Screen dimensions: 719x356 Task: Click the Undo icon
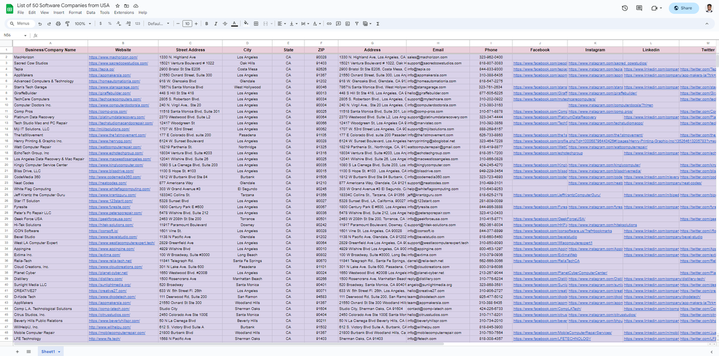point(40,23)
